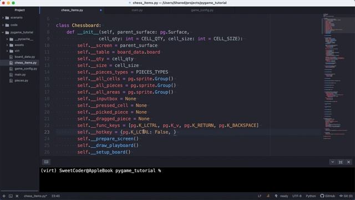Click terminal status icon in status bar
The image size is (355, 200).
click(x=11, y=196)
